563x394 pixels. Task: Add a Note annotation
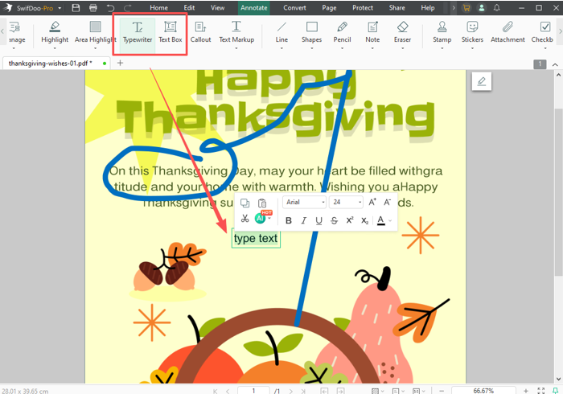(x=372, y=32)
